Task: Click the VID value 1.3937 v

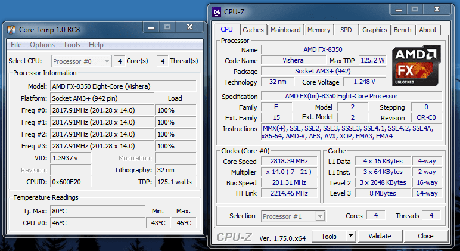Action: tap(71, 158)
